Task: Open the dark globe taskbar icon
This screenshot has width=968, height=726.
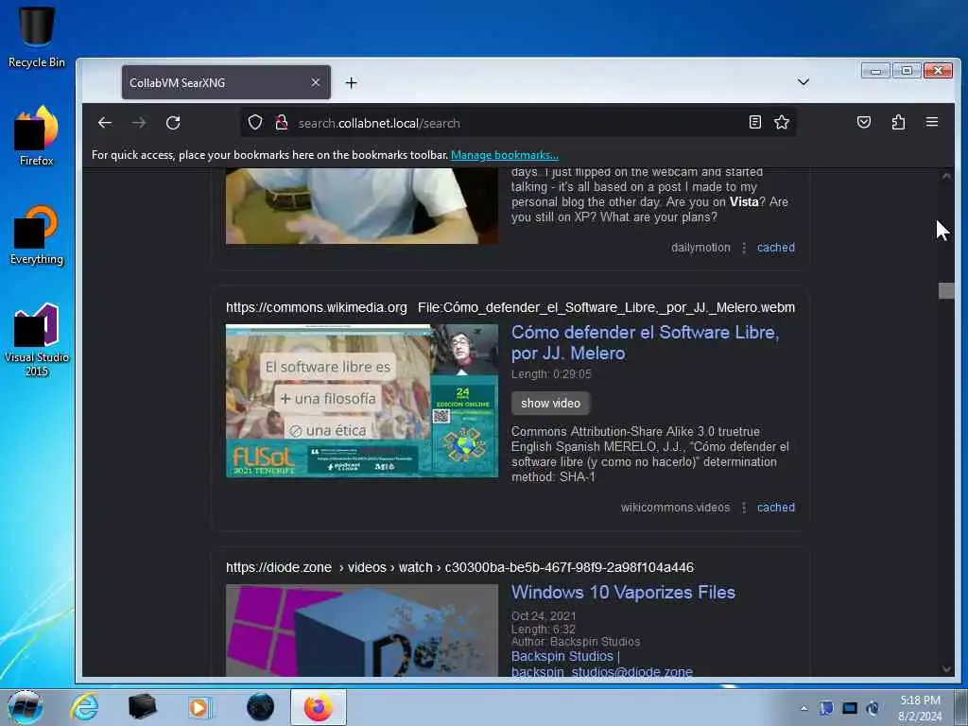Action: click(260, 707)
